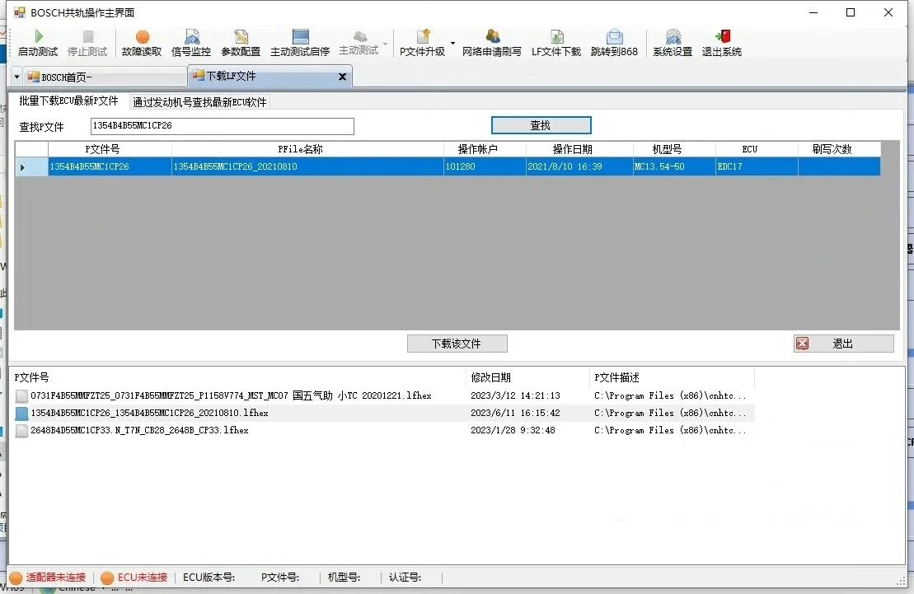Image resolution: width=914 pixels, height=594 pixels.
Task: Open 参数配置 parameter configuration
Action: point(241,44)
